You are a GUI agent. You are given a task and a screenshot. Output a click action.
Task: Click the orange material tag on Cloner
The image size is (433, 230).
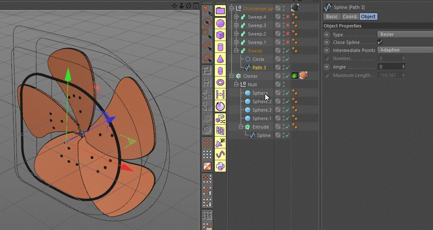[x=303, y=76]
